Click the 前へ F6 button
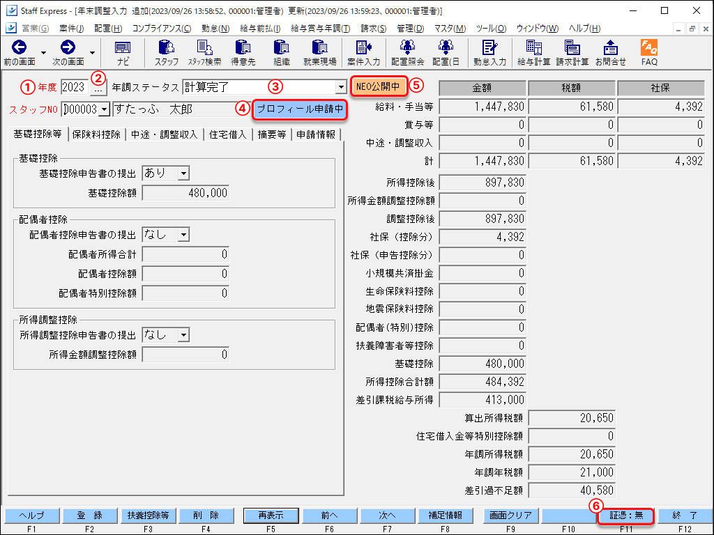This screenshot has width=714, height=535. tap(329, 515)
